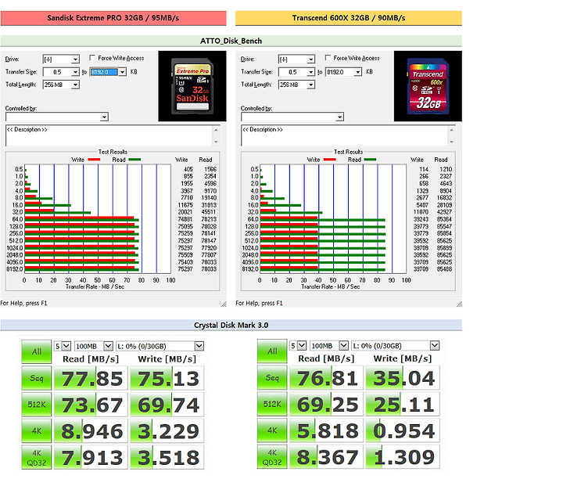Open 100MB size dropdown, Sandisk CrystalDiskMark
Viewport: 563px width, 486px height.
[109, 346]
